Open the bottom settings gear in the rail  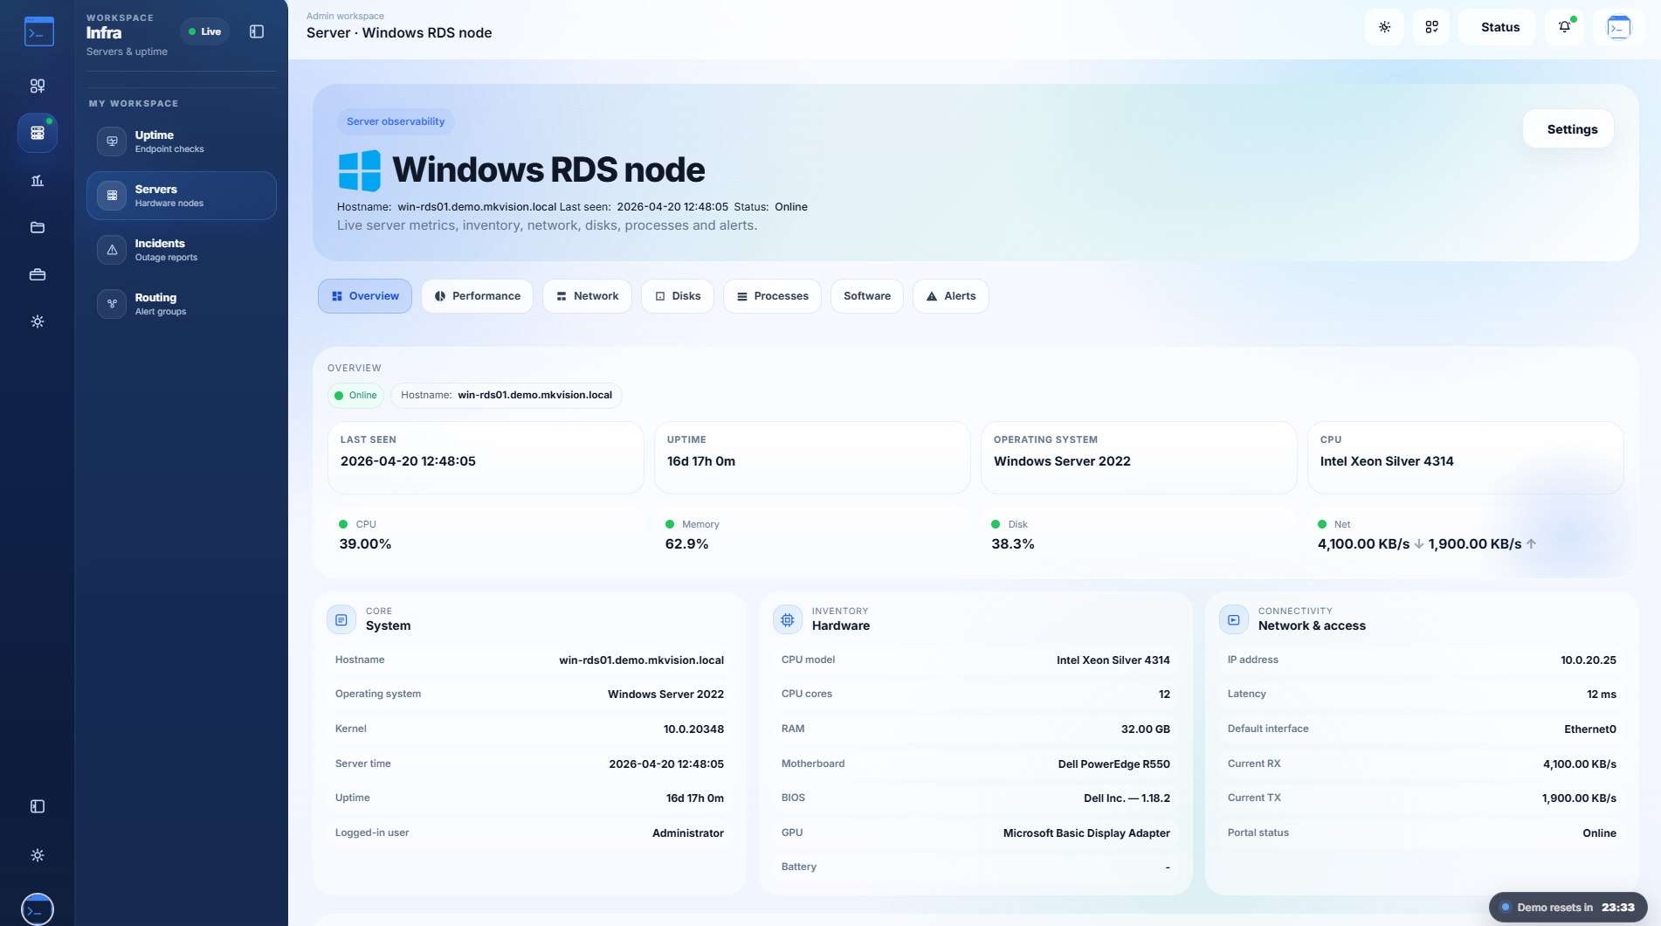click(38, 855)
